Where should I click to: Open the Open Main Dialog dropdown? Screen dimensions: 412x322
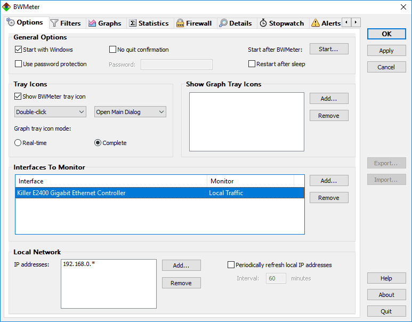[x=131, y=112]
